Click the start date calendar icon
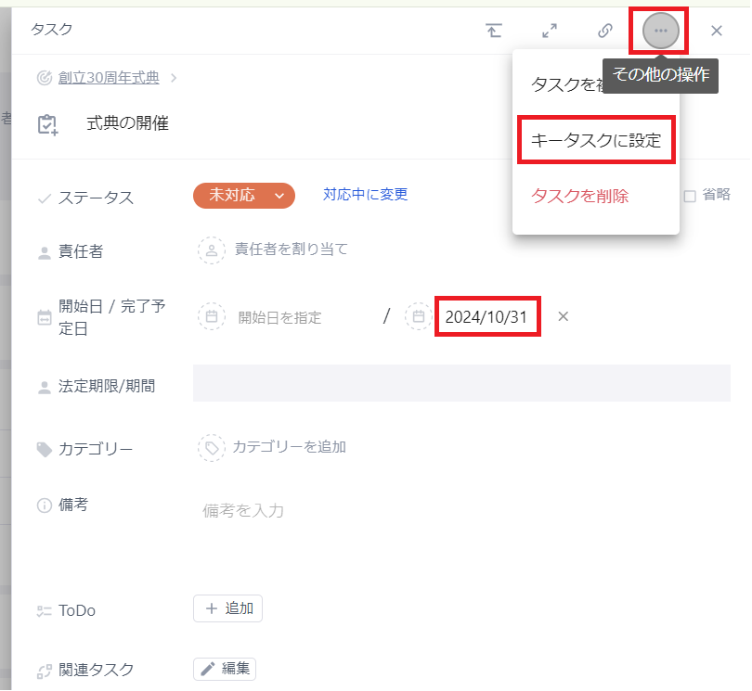The height and width of the screenshot is (691, 752). (212, 316)
